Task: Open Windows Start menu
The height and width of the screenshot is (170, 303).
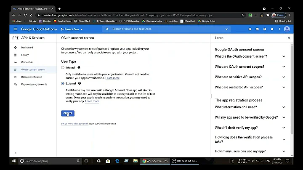Action: coord(14,161)
